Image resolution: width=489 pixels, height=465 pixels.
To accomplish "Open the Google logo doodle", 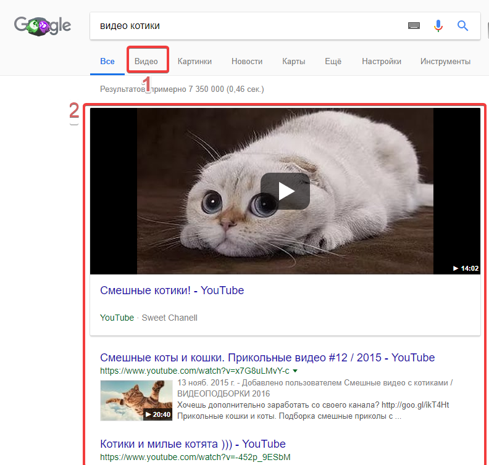I will (x=43, y=26).
